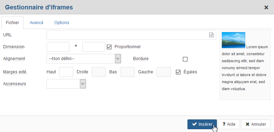Open the Ascenseurs dropdown
Screen dimensions: 274x132
66,84
